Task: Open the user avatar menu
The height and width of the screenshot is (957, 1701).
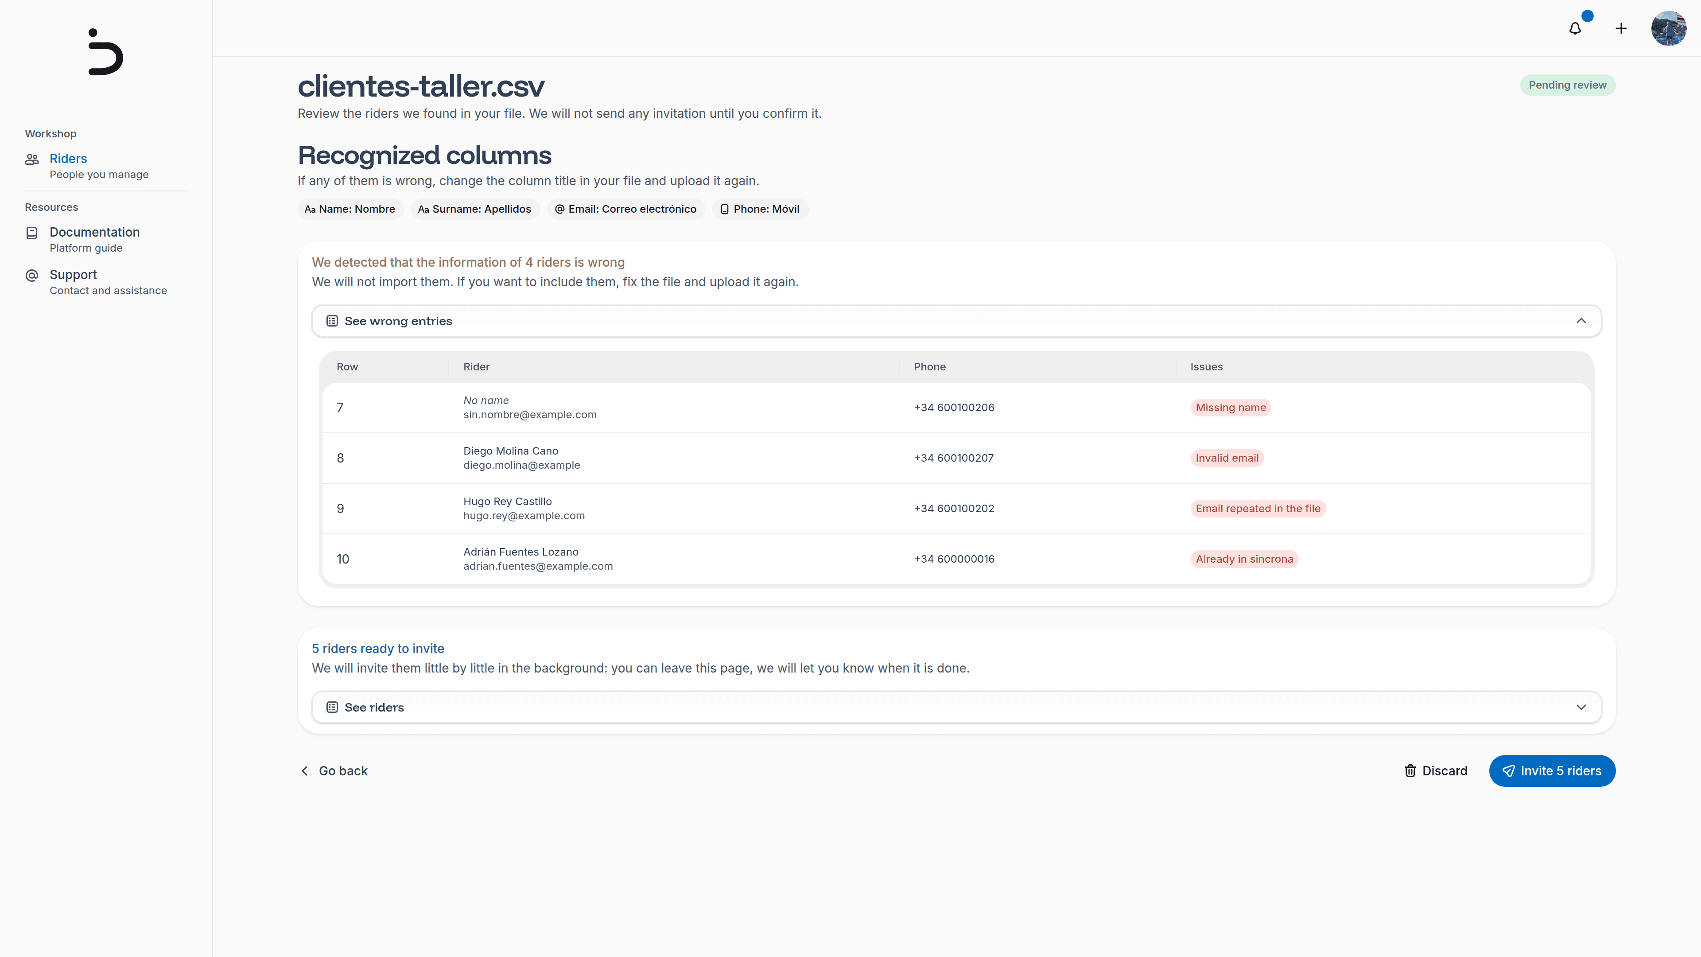Action: [1669, 28]
